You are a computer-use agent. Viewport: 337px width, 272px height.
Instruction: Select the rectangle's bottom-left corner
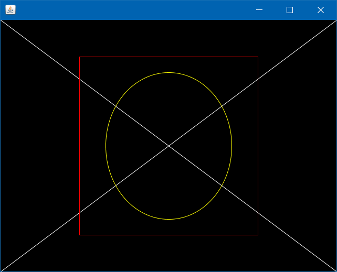coord(79,235)
